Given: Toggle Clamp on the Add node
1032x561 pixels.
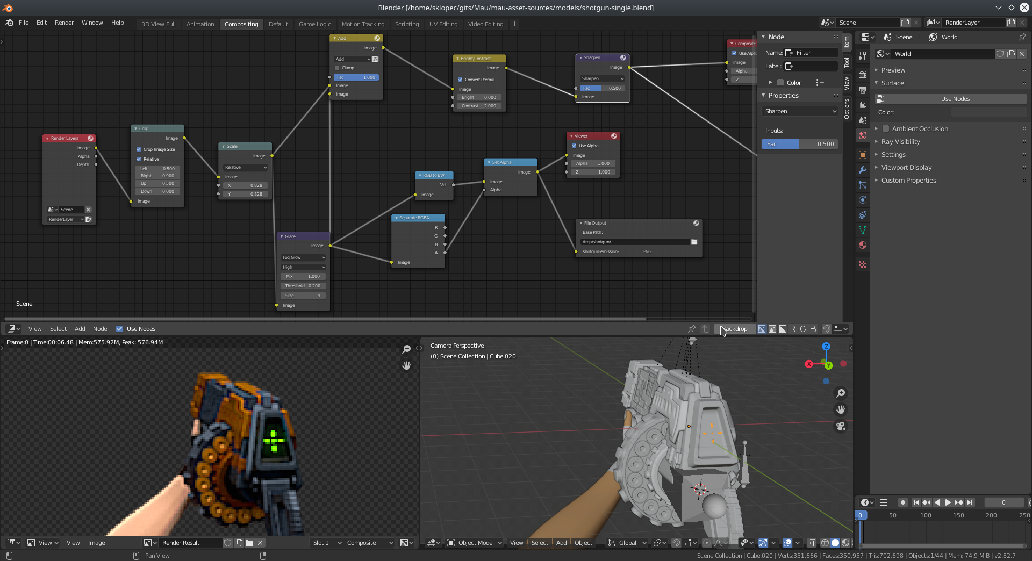Looking at the screenshot, I should click(337, 68).
